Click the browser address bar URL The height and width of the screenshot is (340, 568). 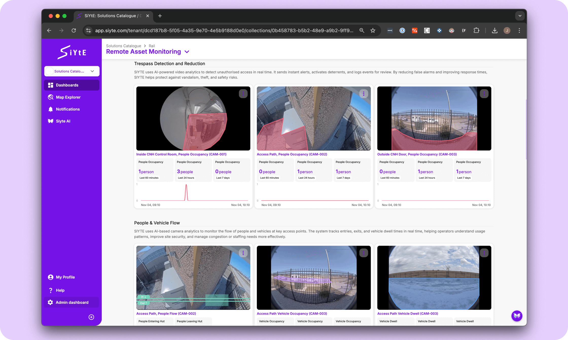pos(224,31)
